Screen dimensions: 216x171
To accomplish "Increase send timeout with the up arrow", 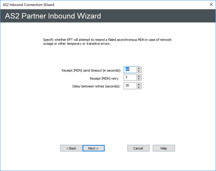I will coord(139,68).
